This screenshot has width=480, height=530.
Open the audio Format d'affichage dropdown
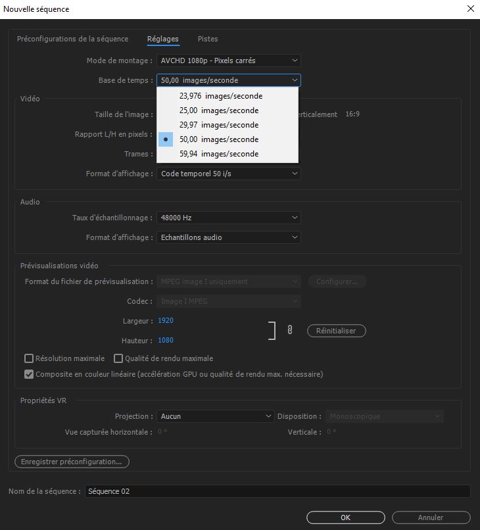(x=228, y=237)
